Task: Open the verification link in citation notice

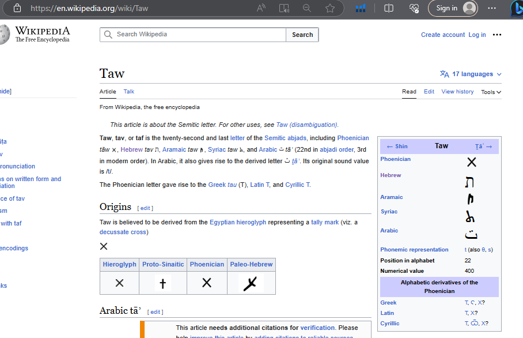Action: tap(317, 328)
